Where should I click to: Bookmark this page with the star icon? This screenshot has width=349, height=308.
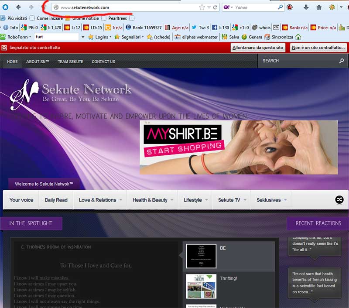[202, 7]
